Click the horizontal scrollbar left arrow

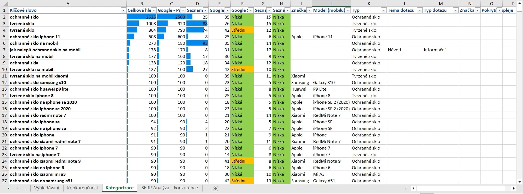[413, 188]
